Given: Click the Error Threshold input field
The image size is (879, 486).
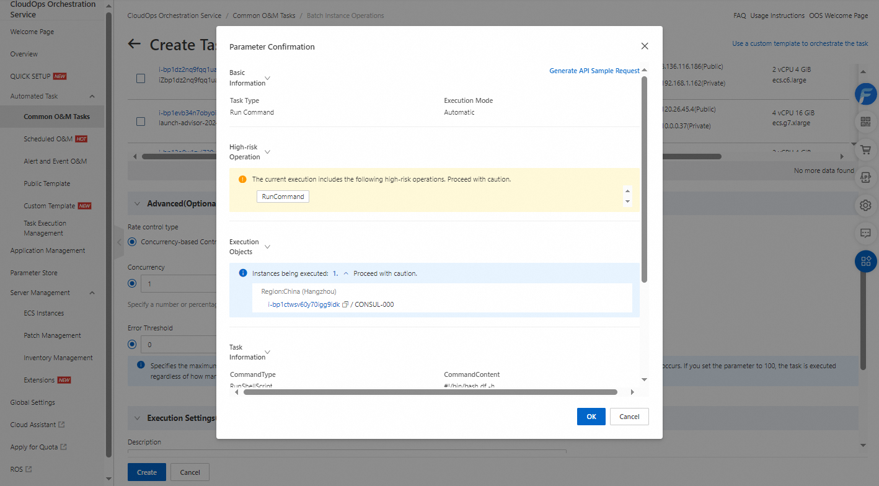Looking at the screenshot, I should 179,344.
